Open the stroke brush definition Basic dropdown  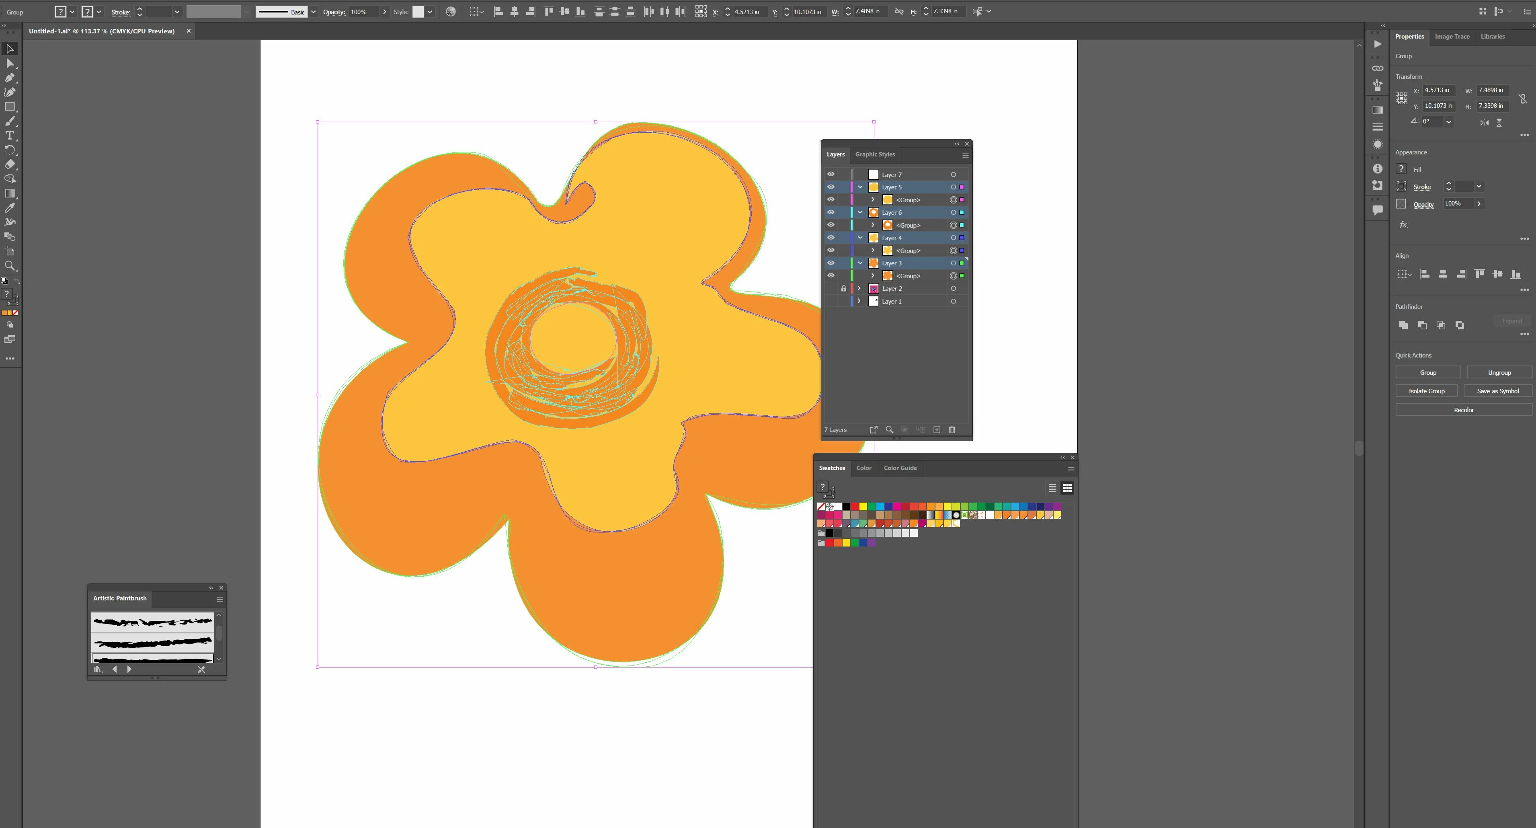[x=314, y=12]
